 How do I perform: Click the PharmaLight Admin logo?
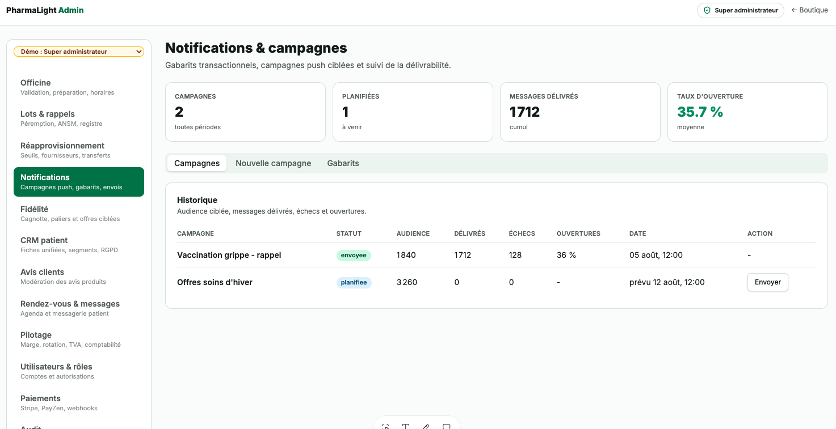[x=45, y=10]
